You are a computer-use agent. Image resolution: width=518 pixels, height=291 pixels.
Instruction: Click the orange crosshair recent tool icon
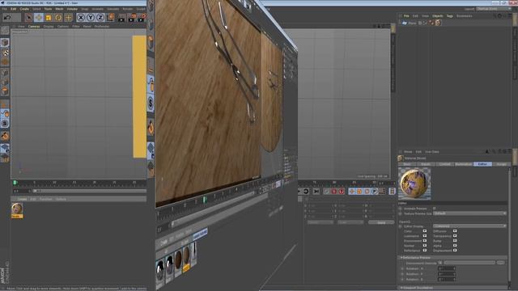pos(68,17)
